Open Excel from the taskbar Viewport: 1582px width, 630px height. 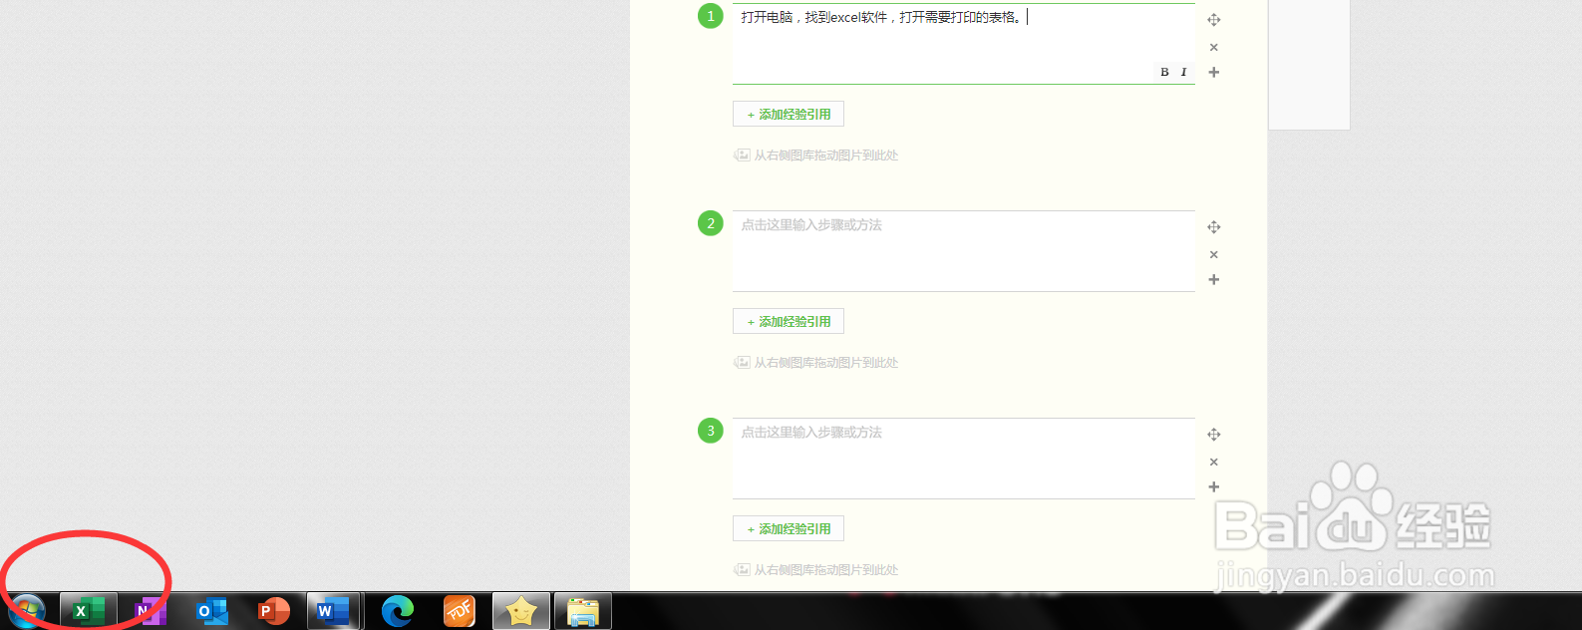tap(89, 611)
